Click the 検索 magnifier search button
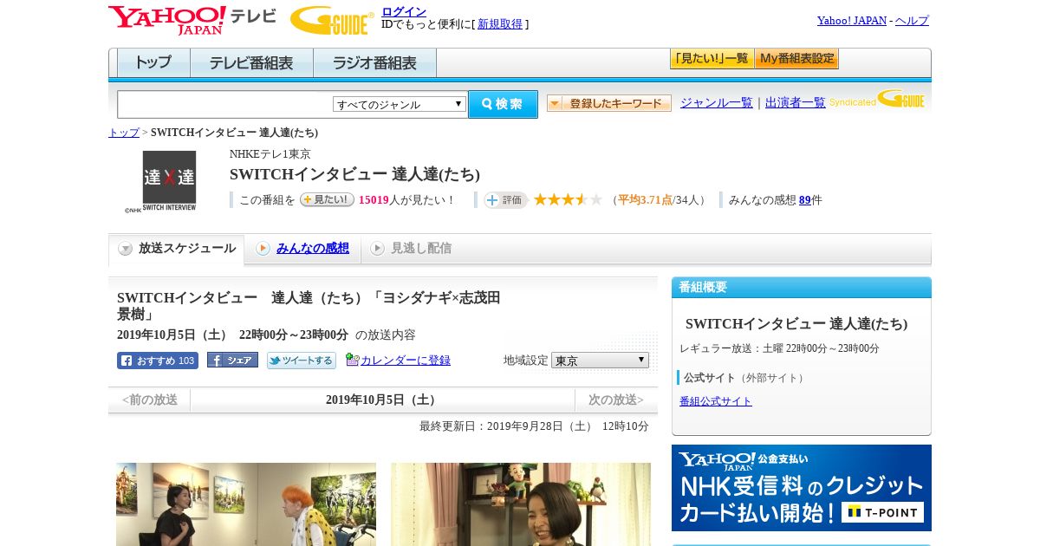The height and width of the screenshot is (546, 1040). 503,104
